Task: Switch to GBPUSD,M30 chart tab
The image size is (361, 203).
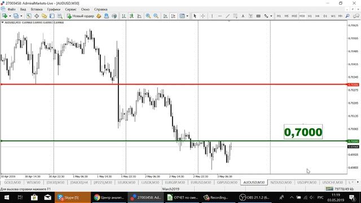Action: pyautogui.click(x=227, y=183)
